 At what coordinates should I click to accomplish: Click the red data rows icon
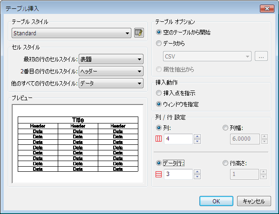point(158,174)
